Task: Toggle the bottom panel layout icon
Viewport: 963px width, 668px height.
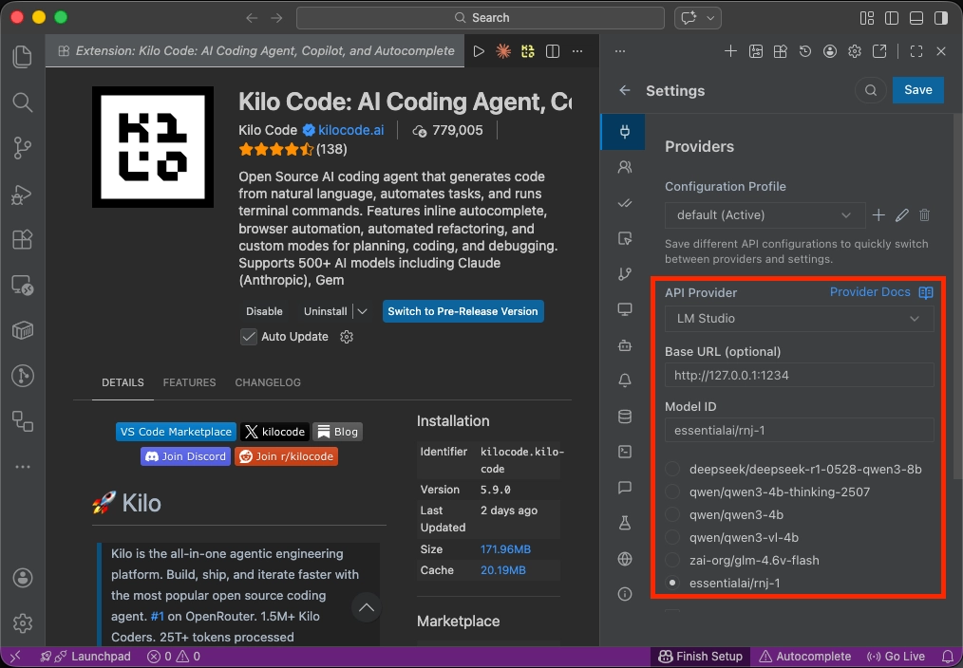Action: coord(916,18)
